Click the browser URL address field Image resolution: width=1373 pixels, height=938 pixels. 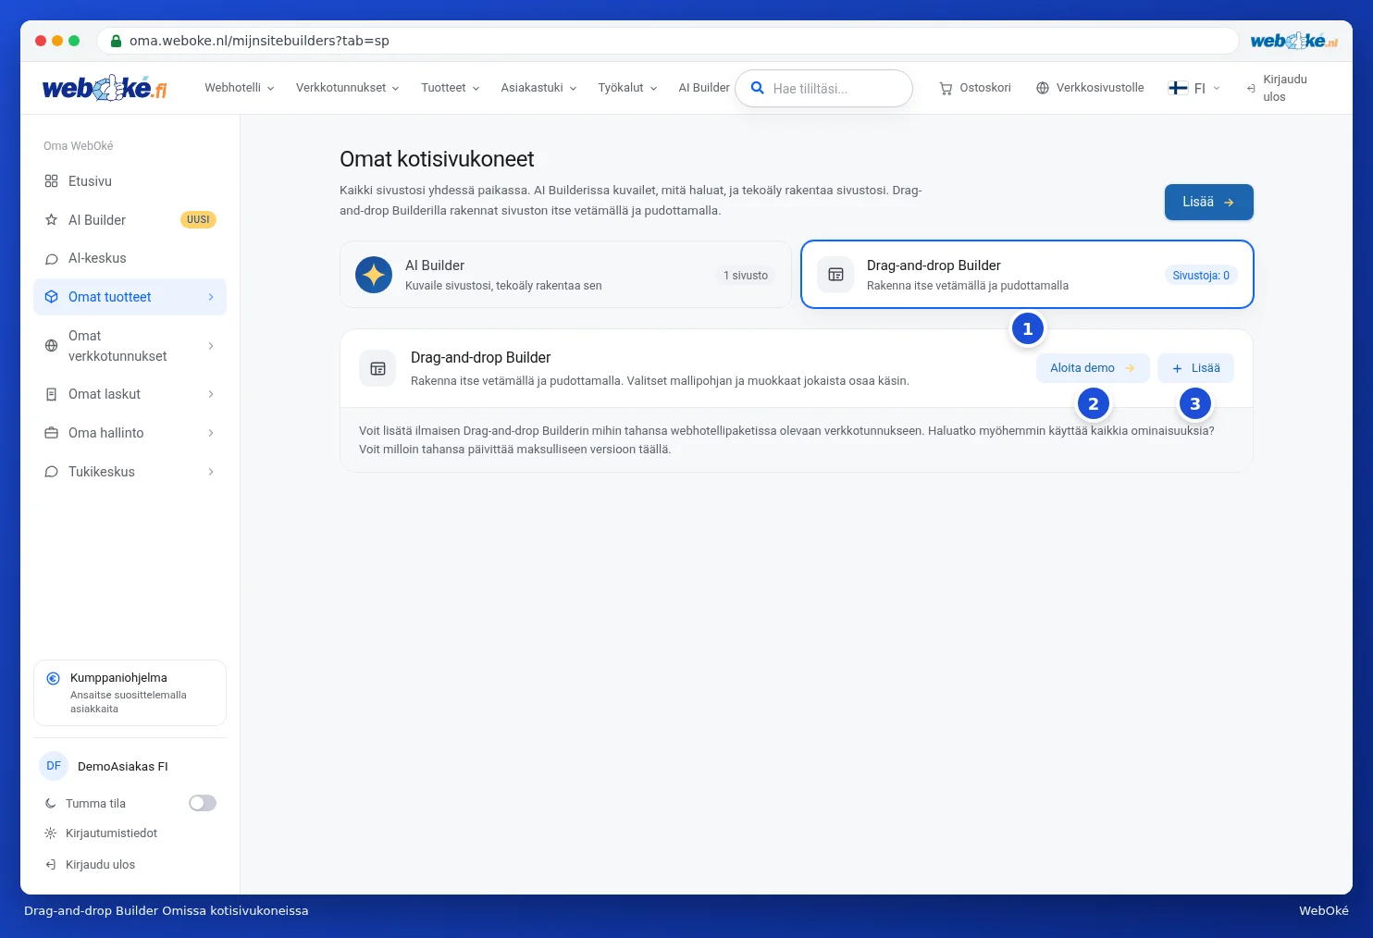point(667,41)
